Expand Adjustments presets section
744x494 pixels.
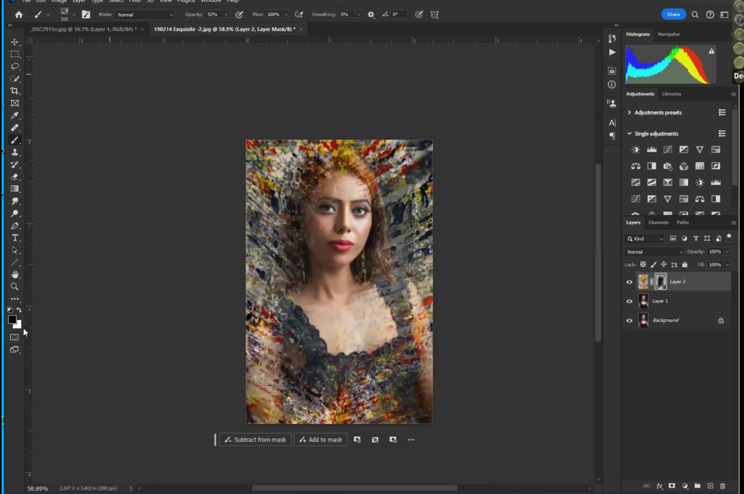click(x=629, y=113)
